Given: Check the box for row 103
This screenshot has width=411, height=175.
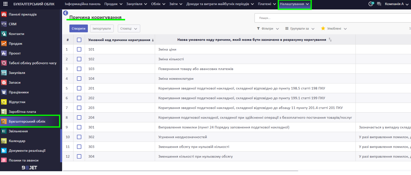Looking at the screenshot, I should pyautogui.click(x=79, y=69).
